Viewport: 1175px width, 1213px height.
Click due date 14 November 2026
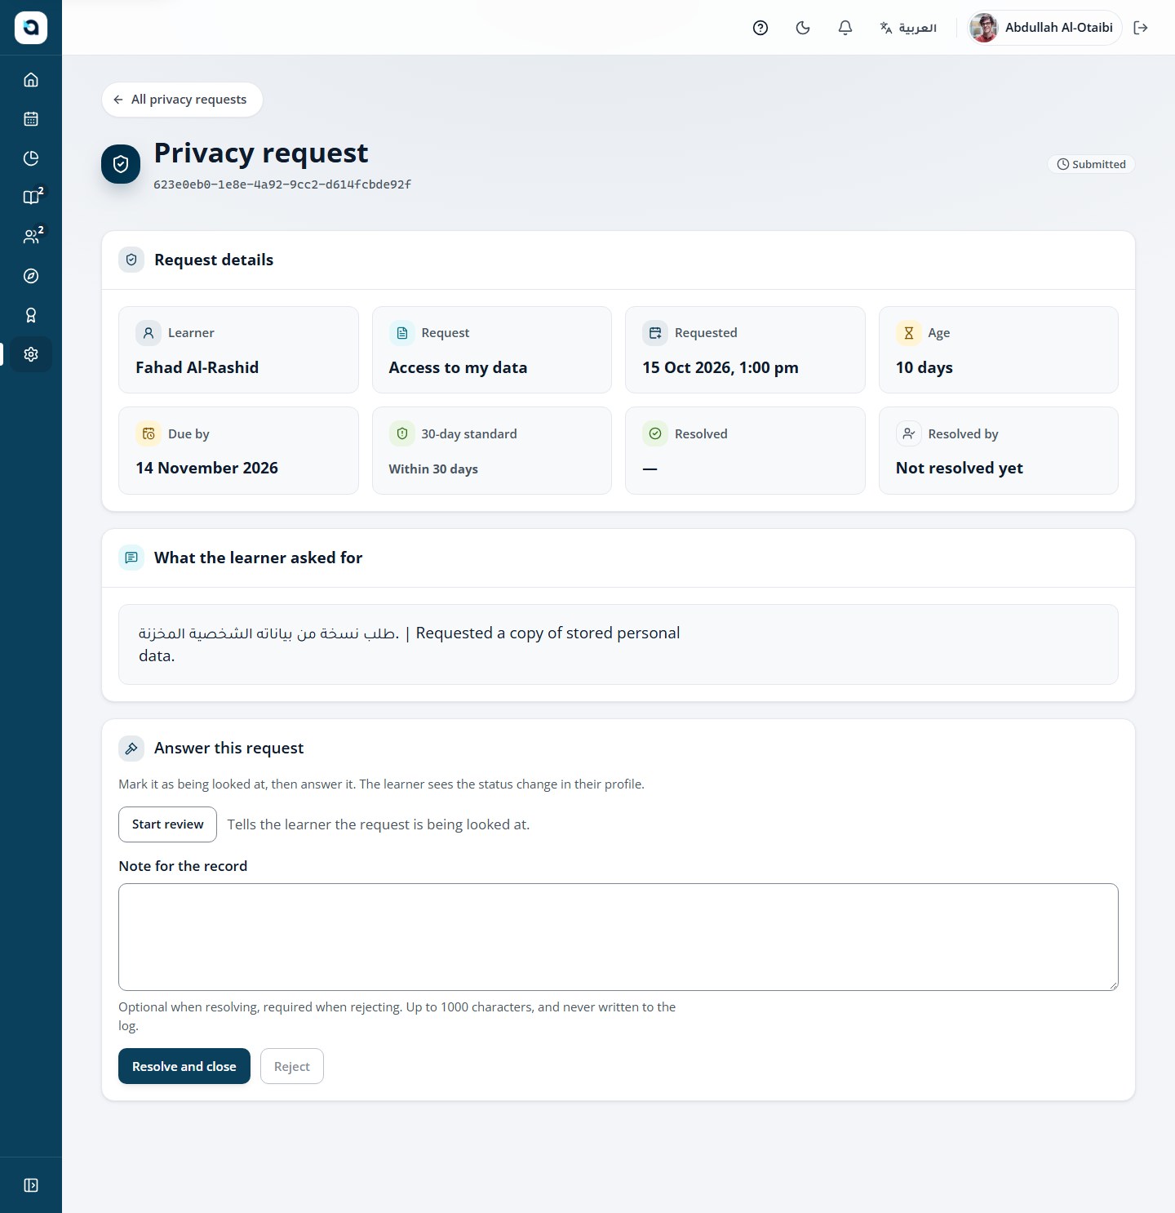[206, 468]
